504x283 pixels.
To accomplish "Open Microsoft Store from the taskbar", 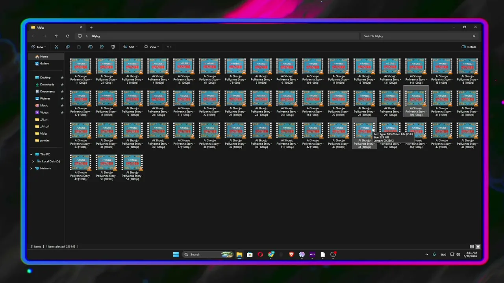I will tap(250, 254).
